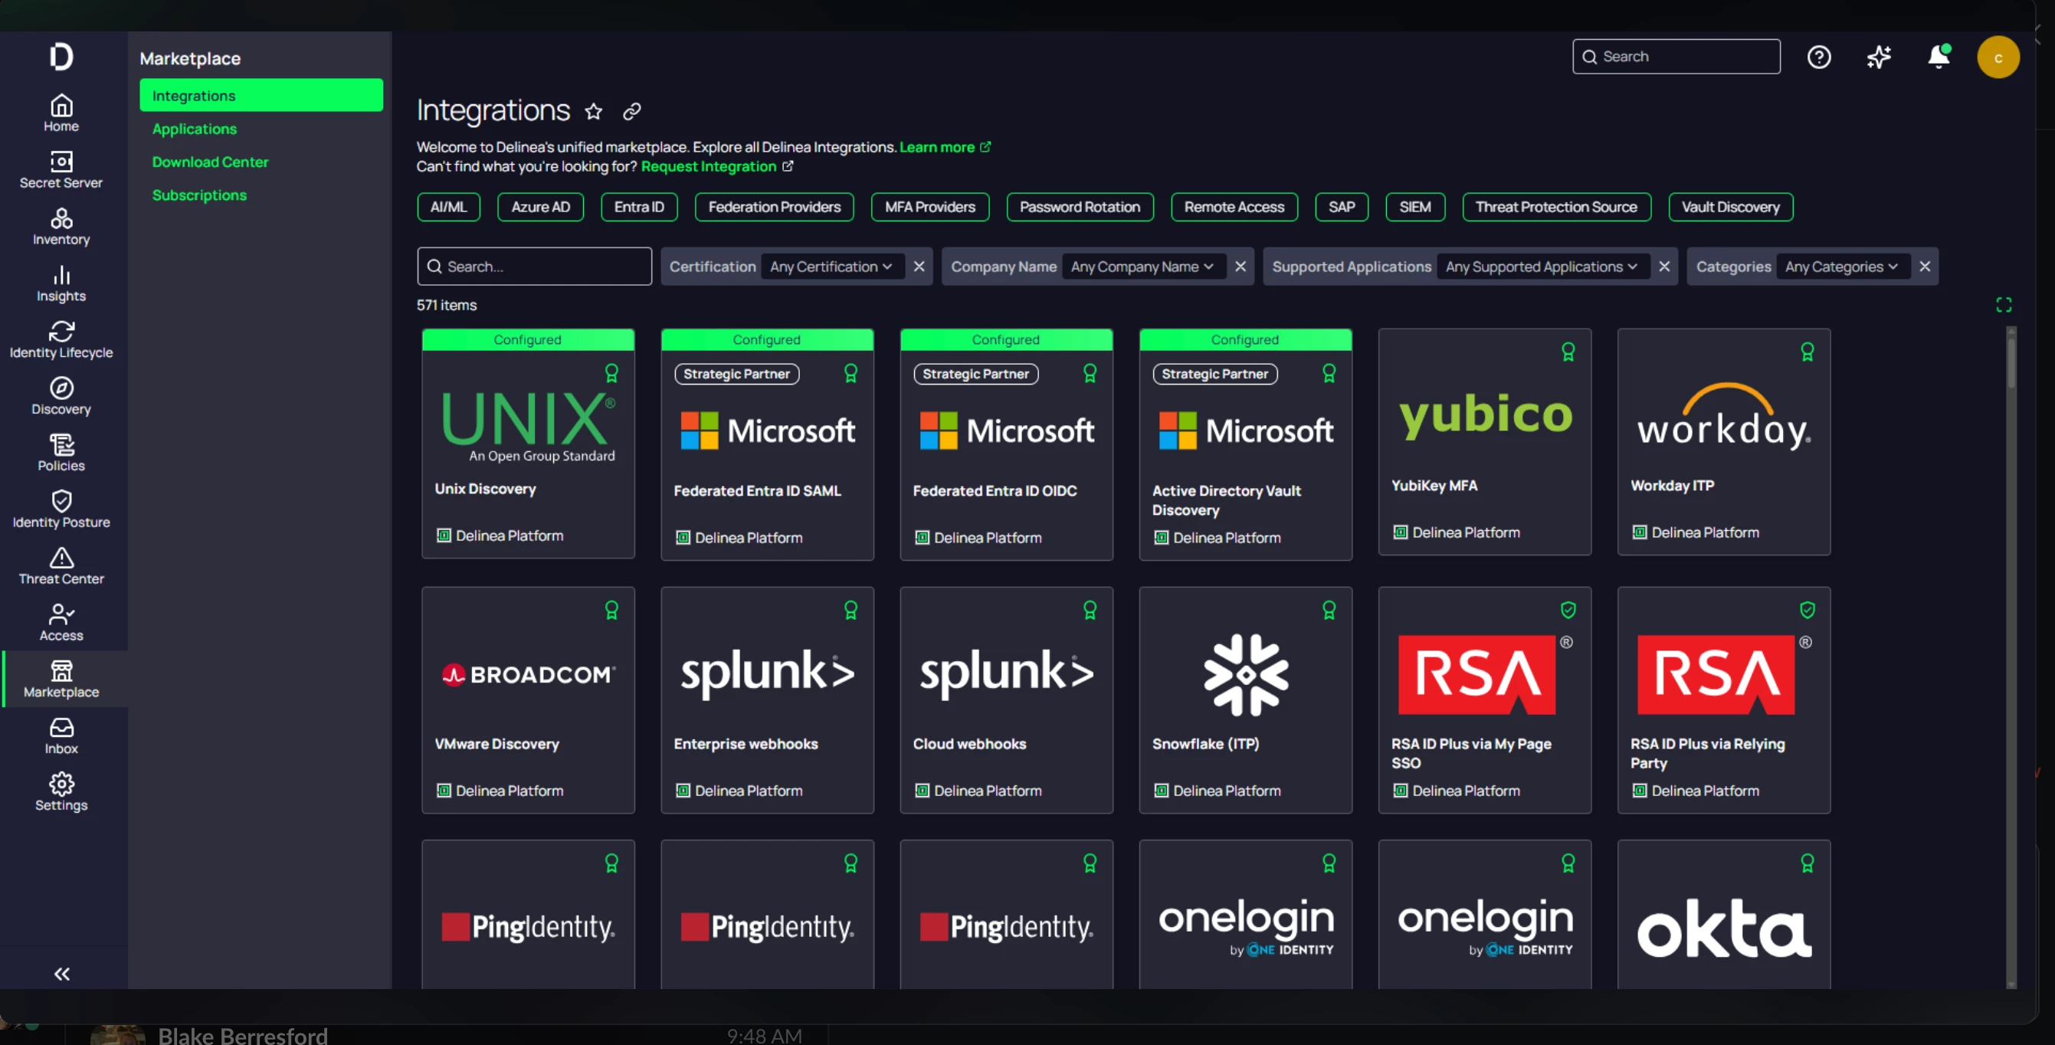Remove the Supported Applications filter
Image resolution: width=2055 pixels, height=1045 pixels.
tap(1664, 267)
